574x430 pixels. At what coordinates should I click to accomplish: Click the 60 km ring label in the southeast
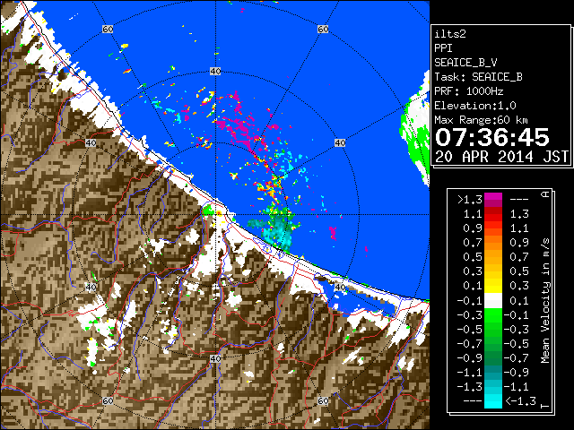point(323,401)
